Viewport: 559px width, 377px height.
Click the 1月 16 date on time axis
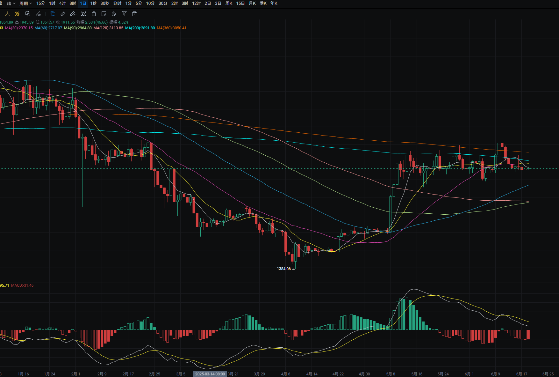pos(23,374)
